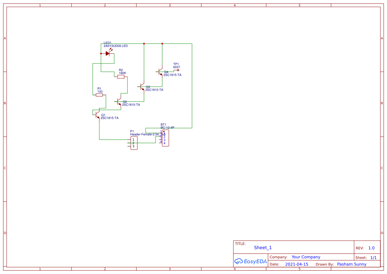Select transistor Q2 symbol
This screenshot has height=274, width=387.
point(119,102)
